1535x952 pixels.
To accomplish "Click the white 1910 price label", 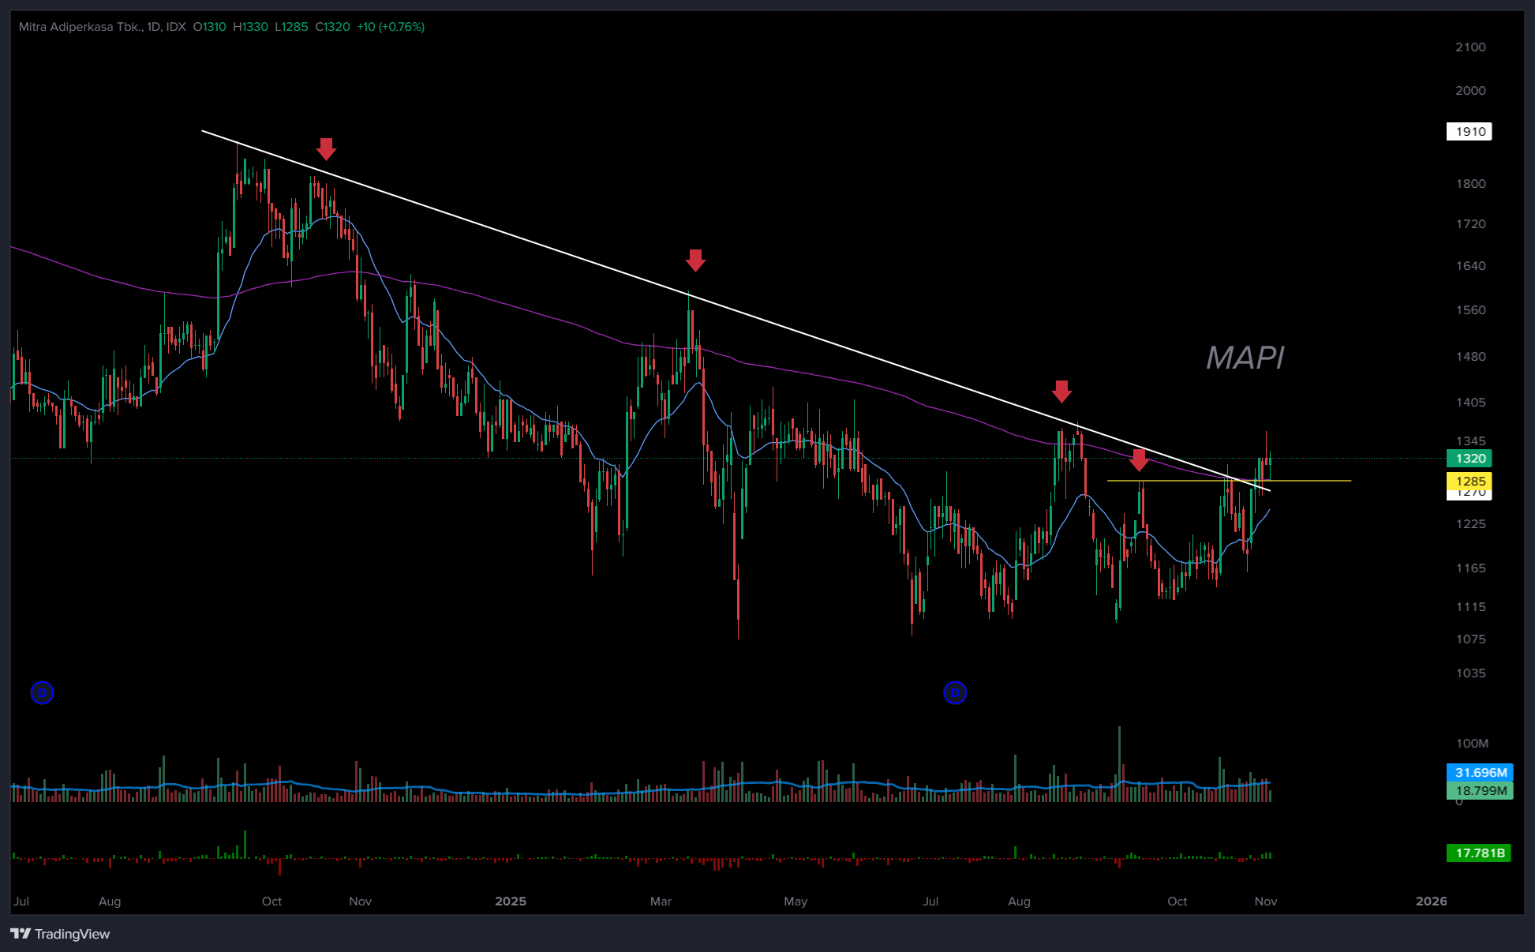I will pyautogui.click(x=1469, y=131).
